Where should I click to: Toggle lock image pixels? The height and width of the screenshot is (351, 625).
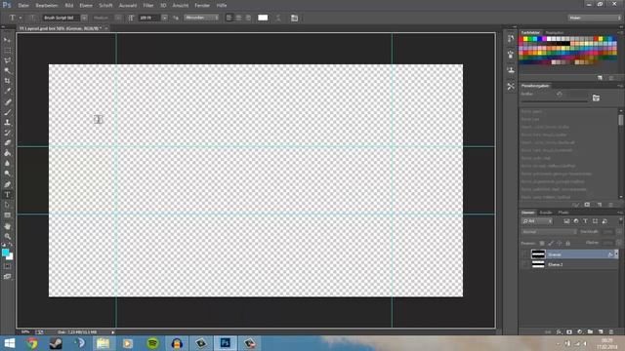(551, 243)
